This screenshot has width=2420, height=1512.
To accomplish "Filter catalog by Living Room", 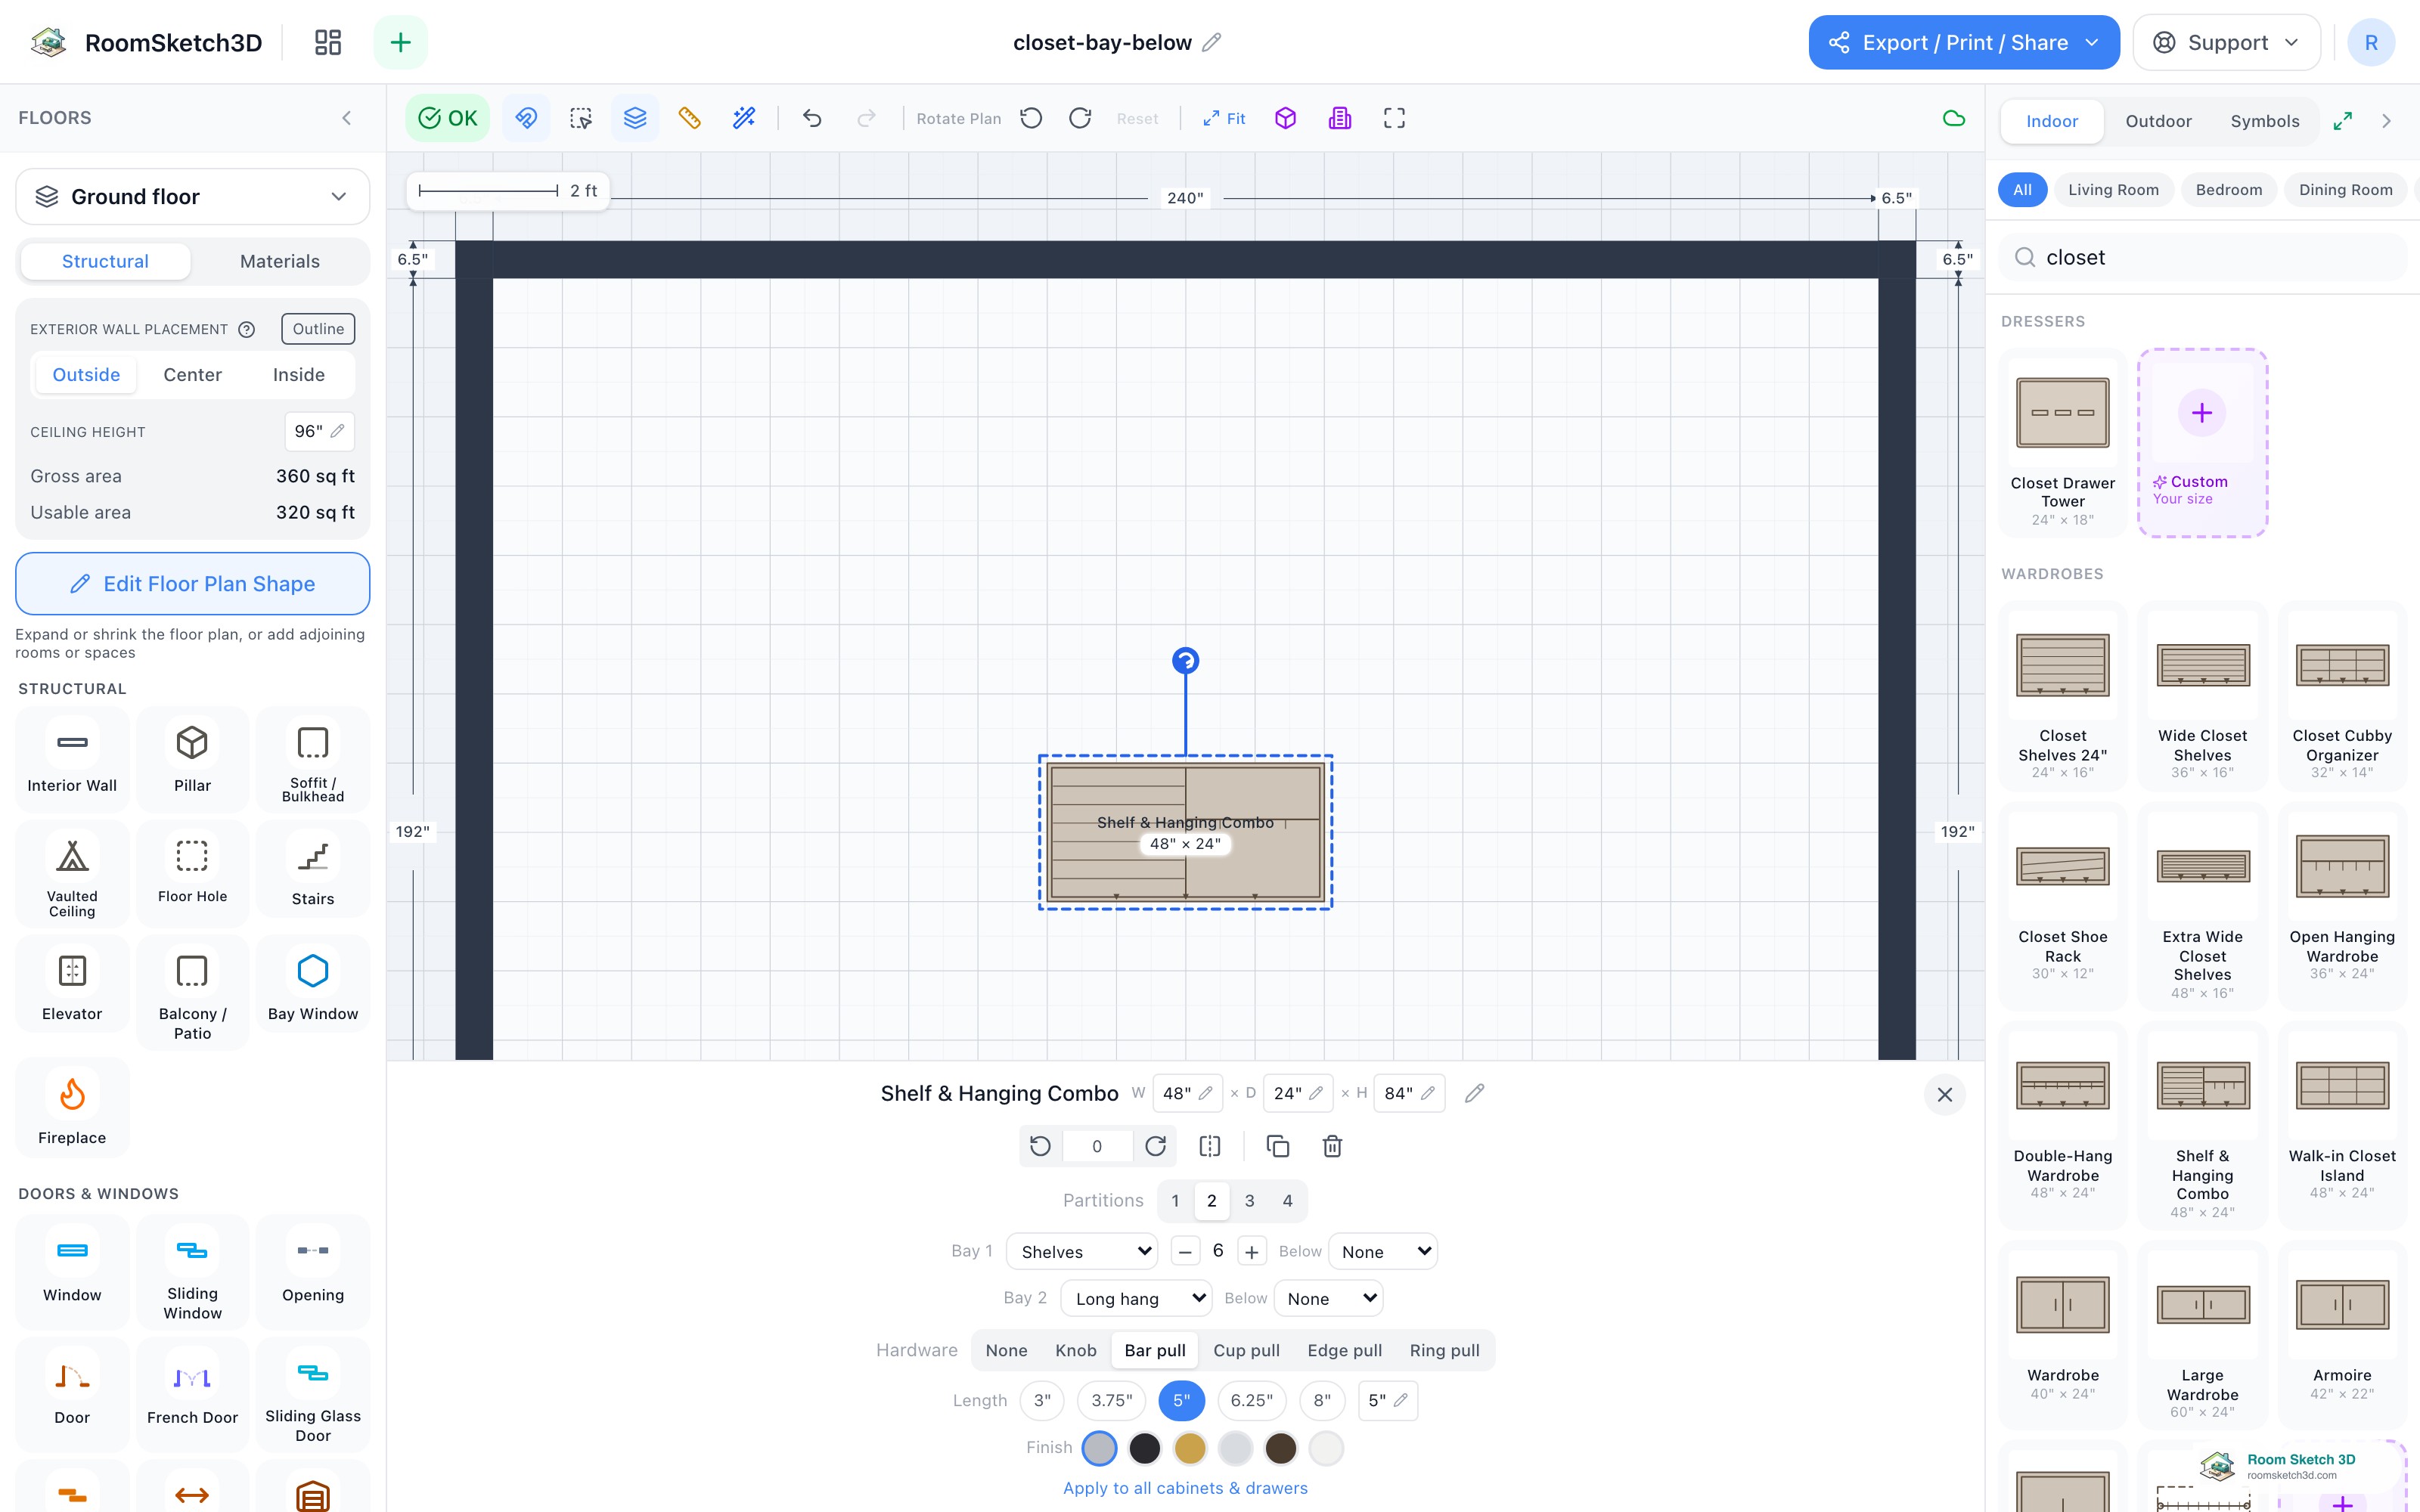I will pos(2113,190).
